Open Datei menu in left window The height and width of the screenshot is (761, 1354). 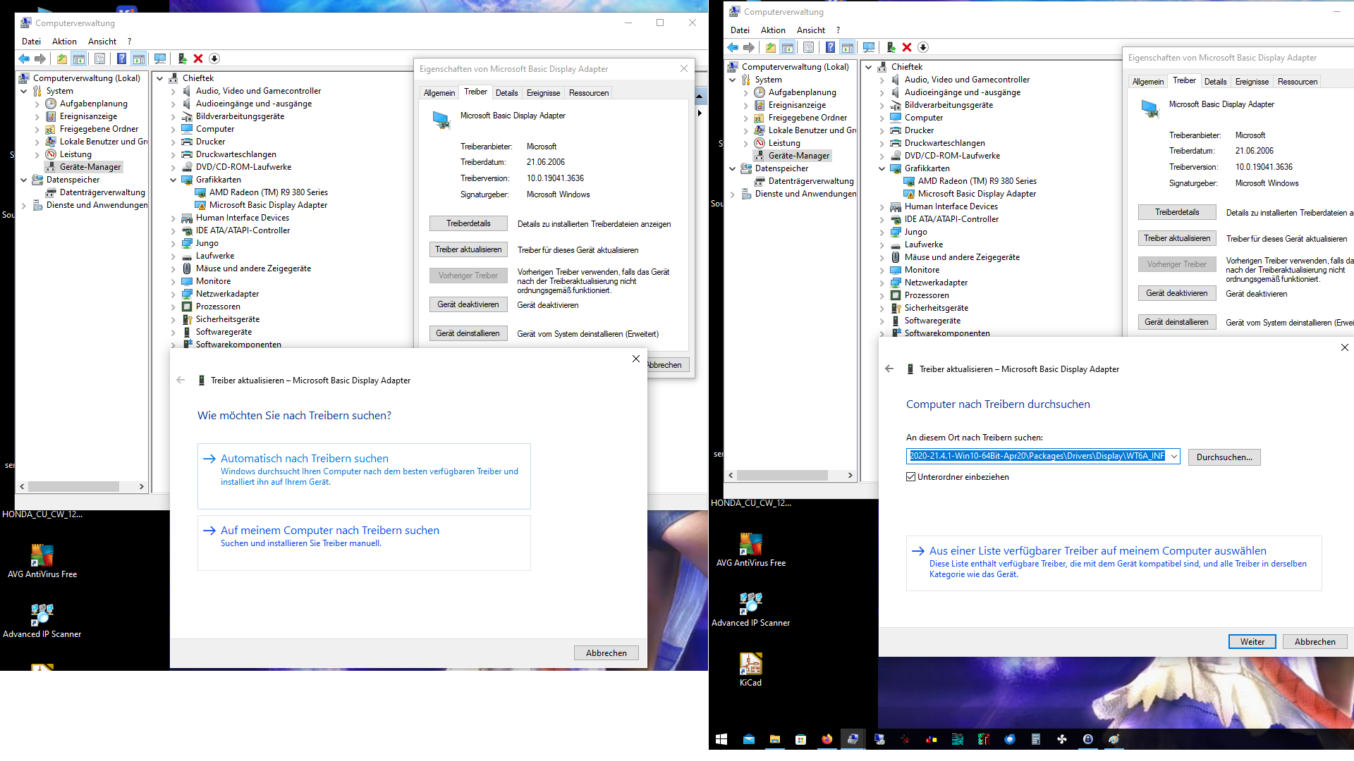pos(31,42)
